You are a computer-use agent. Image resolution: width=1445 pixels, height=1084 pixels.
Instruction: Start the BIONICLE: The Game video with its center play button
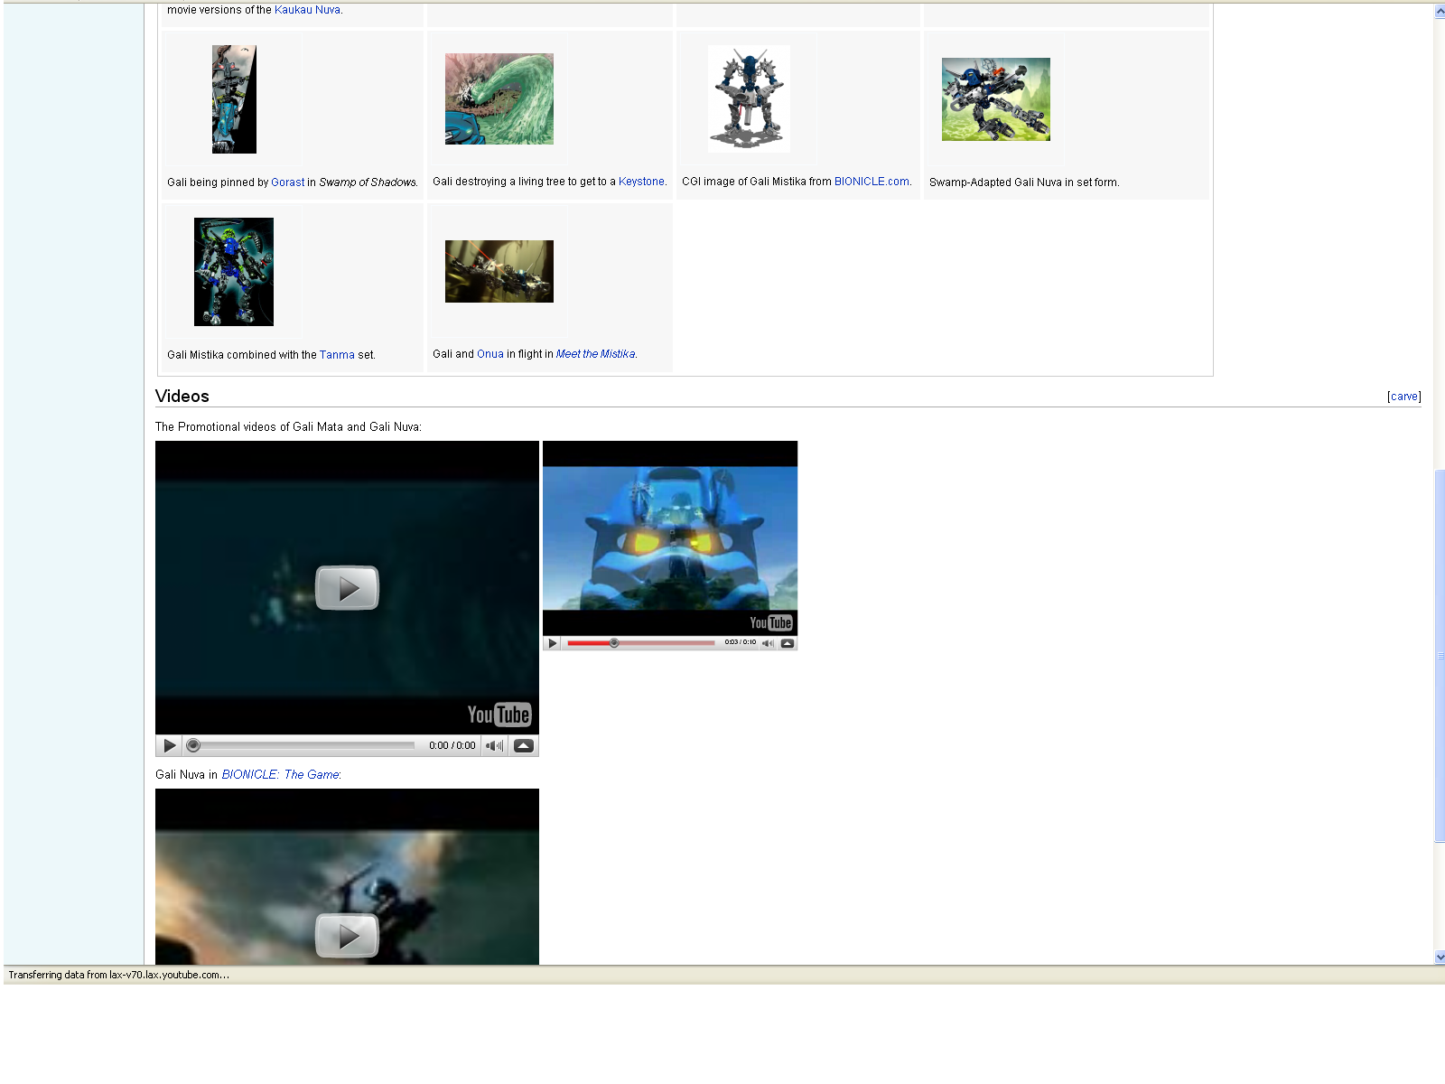coord(347,936)
